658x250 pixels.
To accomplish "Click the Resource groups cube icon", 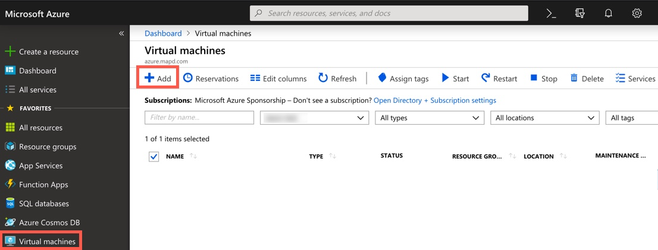I will 10,147.
